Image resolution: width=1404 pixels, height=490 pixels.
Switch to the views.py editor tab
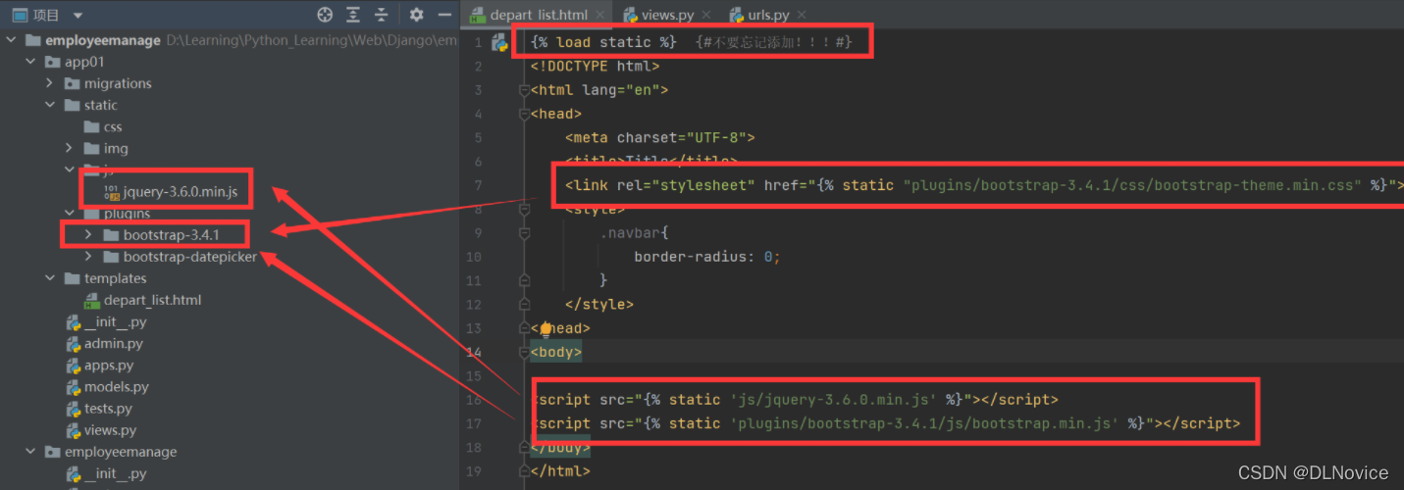pyautogui.click(x=667, y=15)
